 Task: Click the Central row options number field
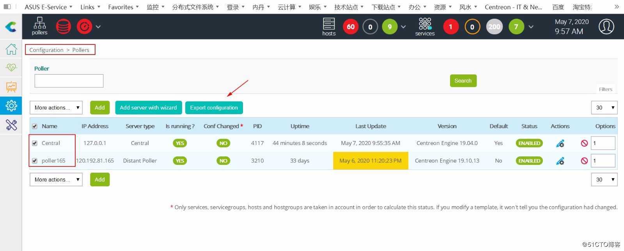(603, 143)
